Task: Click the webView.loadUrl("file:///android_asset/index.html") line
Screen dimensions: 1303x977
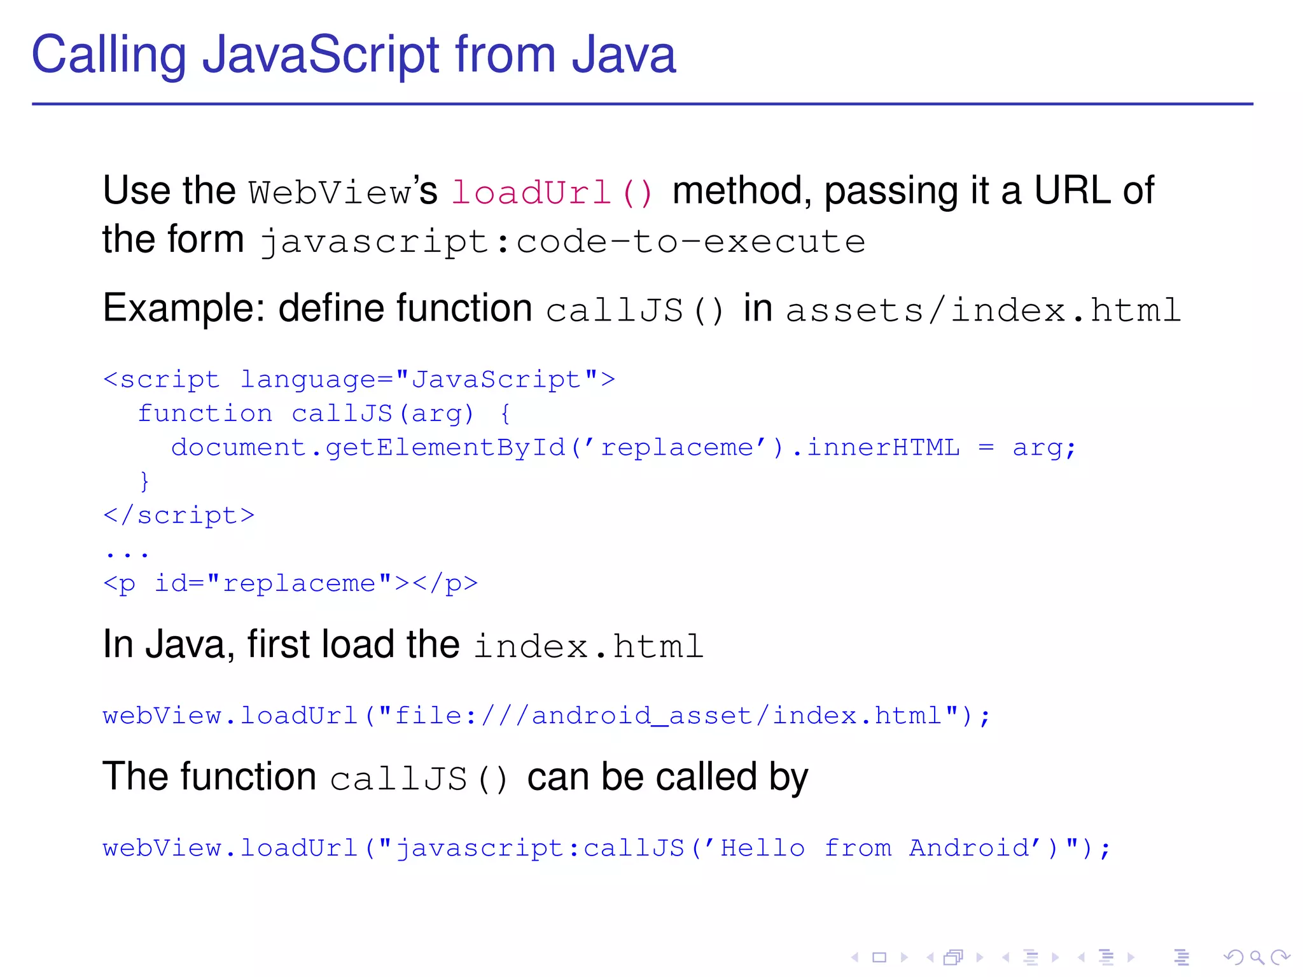Action: [547, 716]
